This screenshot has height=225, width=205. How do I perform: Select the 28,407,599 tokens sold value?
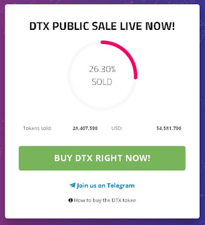click(x=85, y=128)
